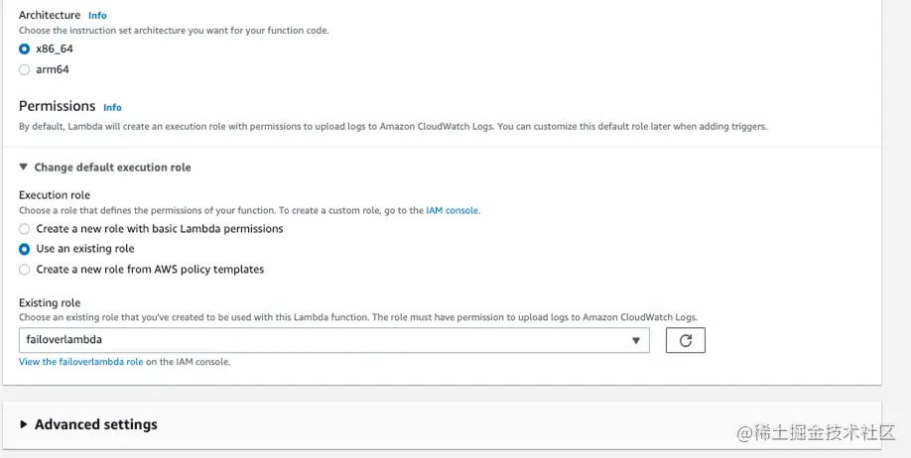Click the triangle icon beside Advanced settings

24,424
